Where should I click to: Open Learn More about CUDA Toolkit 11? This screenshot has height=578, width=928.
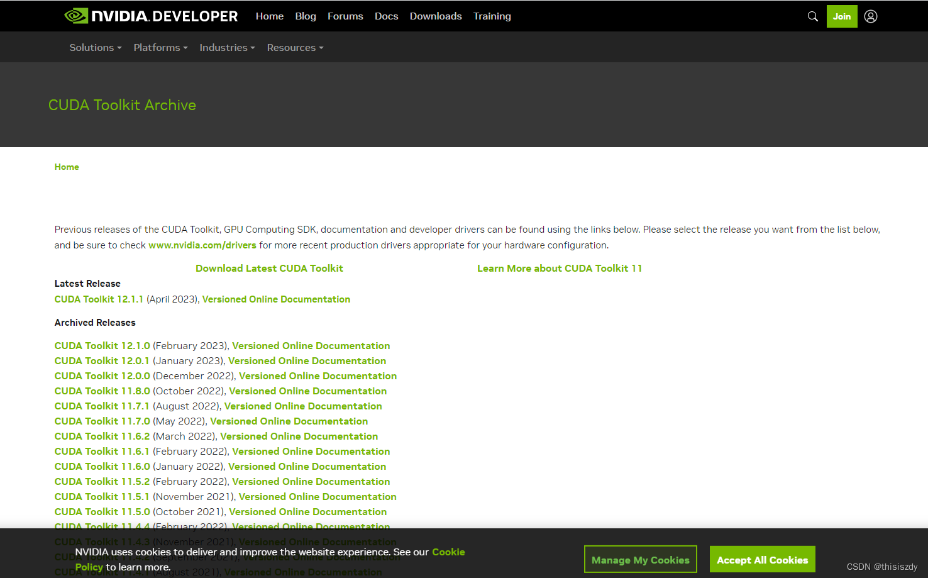[x=560, y=269]
